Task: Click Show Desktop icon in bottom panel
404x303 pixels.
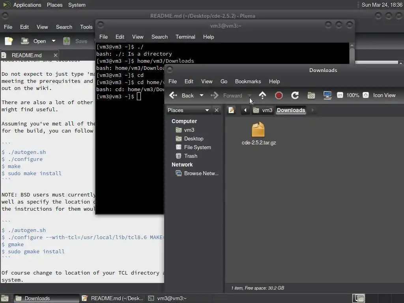Action: [x=5, y=298]
